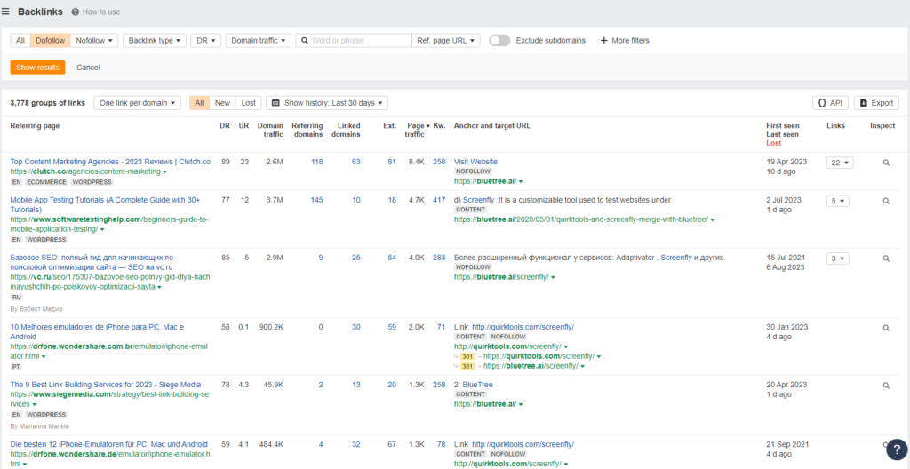Screen dimensions: 910x469
Task: Select the All link filter
Action: [x=20, y=41]
